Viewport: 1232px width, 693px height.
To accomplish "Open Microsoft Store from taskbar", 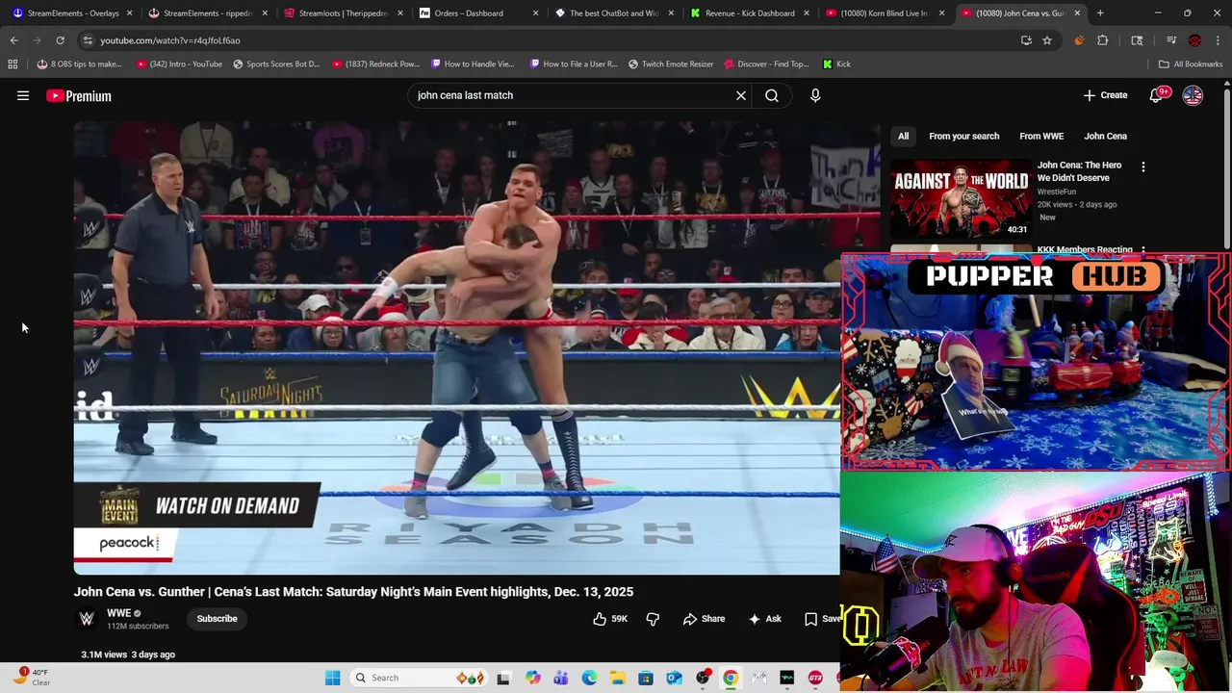I will point(646,678).
